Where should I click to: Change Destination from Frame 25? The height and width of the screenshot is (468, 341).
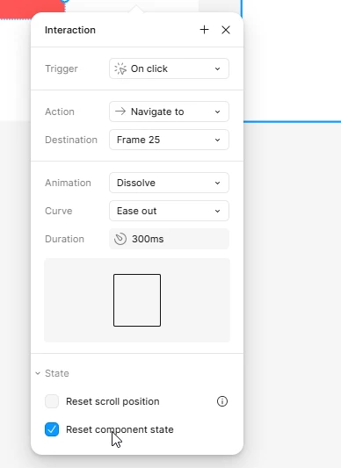point(169,140)
